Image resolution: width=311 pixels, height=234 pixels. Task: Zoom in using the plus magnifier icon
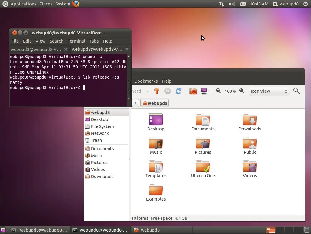pyautogui.click(x=242, y=91)
